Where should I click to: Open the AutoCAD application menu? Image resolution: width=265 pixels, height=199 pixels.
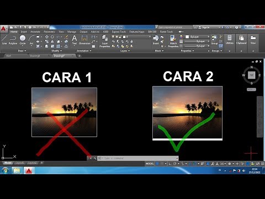[3, 29]
